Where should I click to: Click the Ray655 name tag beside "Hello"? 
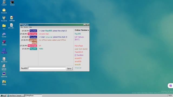(34, 49)
